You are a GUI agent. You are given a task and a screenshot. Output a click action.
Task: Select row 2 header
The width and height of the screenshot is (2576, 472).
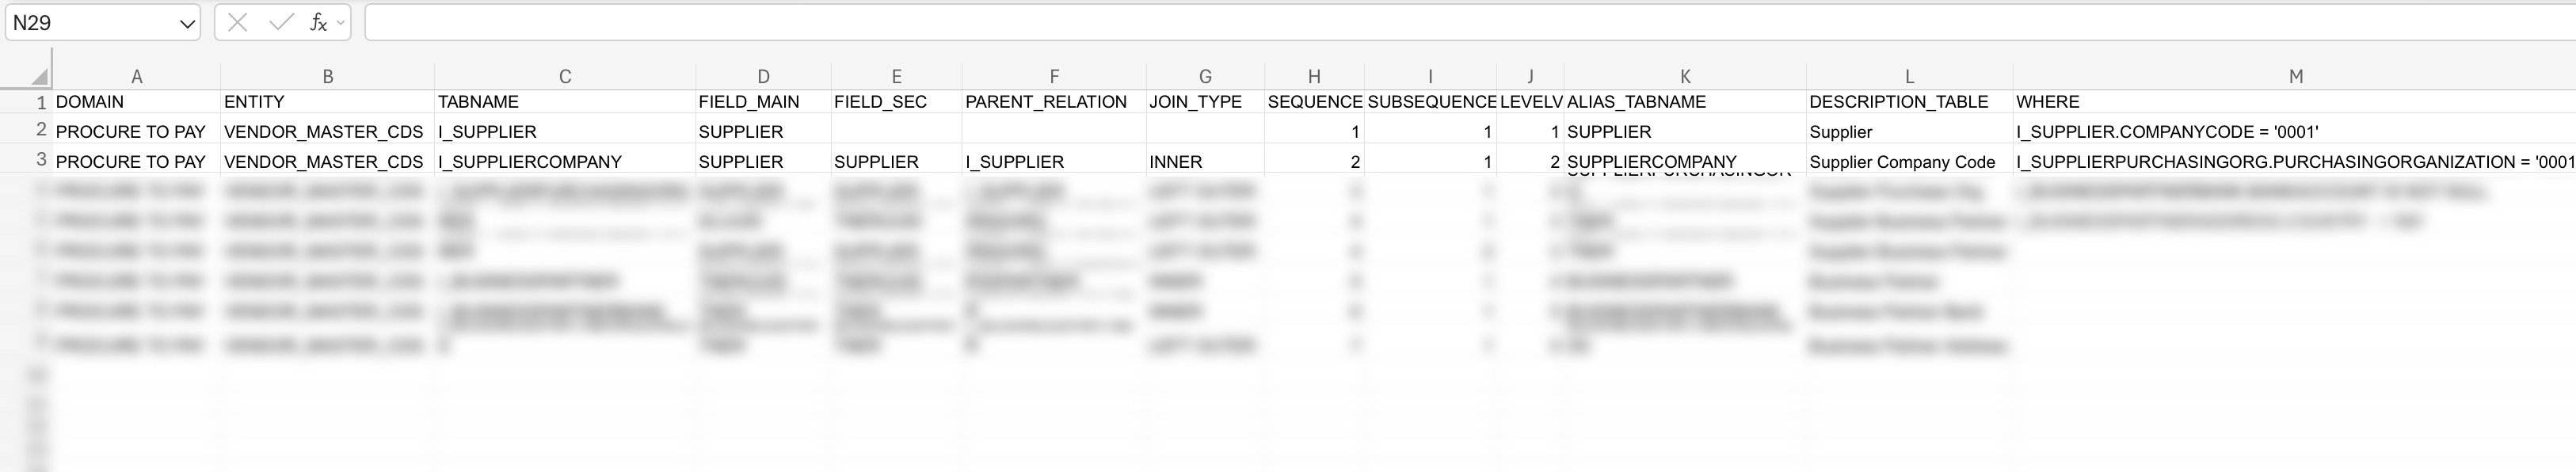[x=41, y=130]
